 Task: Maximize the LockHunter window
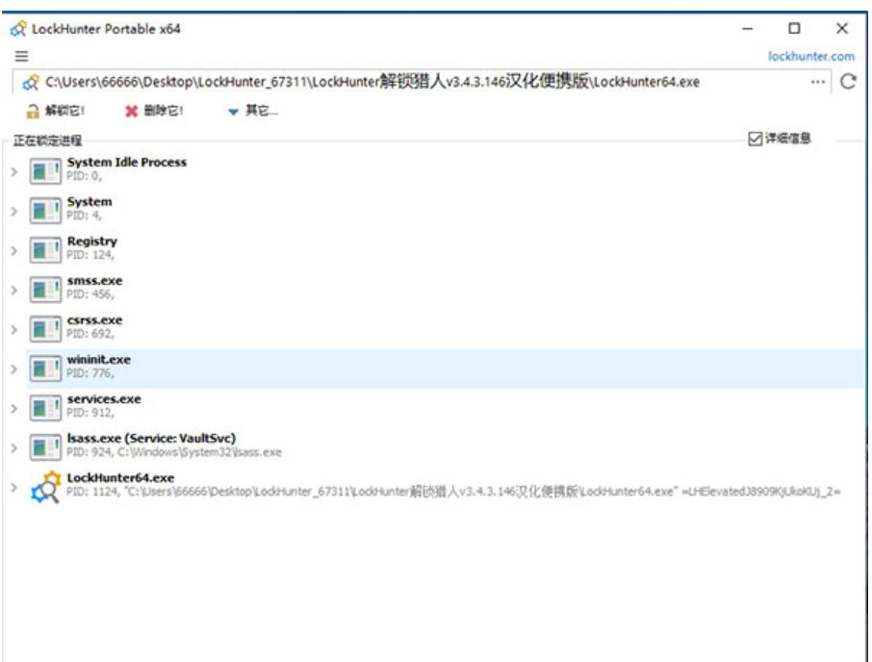pos(795,28)
